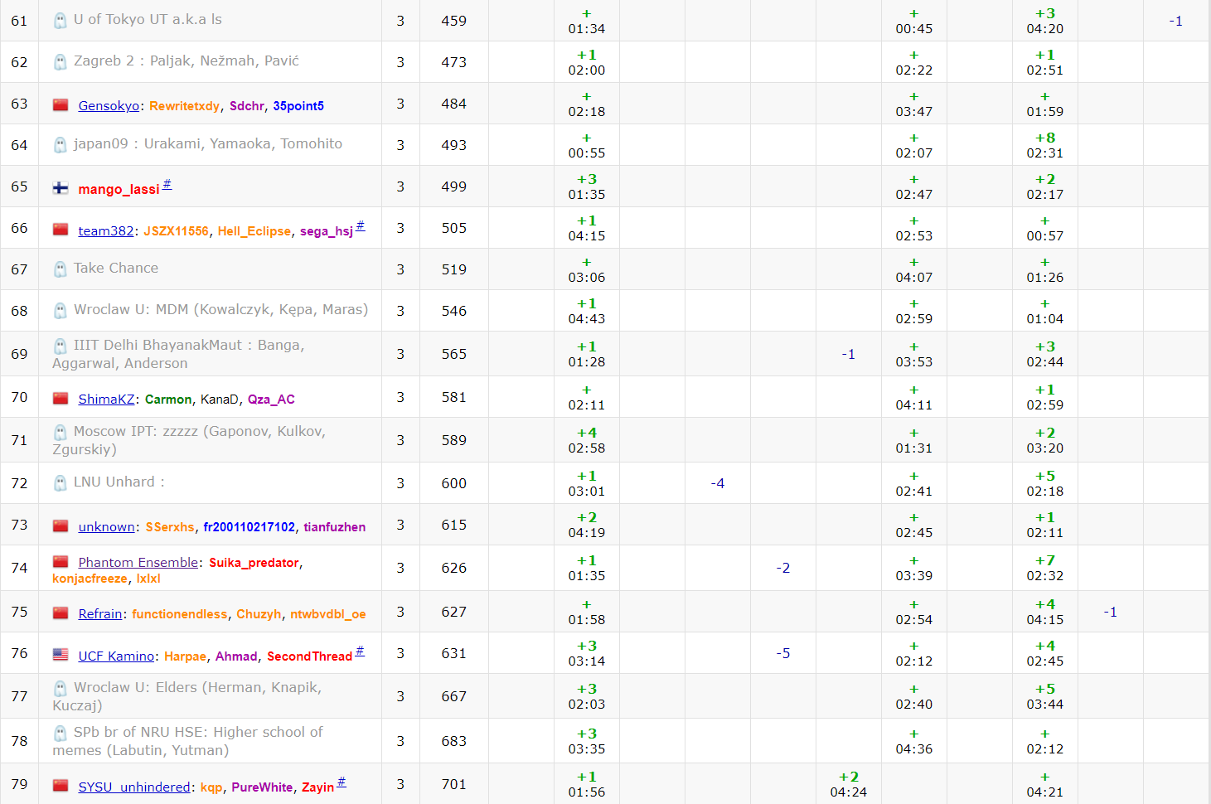This screenshot has width=1211, height=804.
Task: Click the Finland flag next to mango_lassi
Action: (61, 188)
